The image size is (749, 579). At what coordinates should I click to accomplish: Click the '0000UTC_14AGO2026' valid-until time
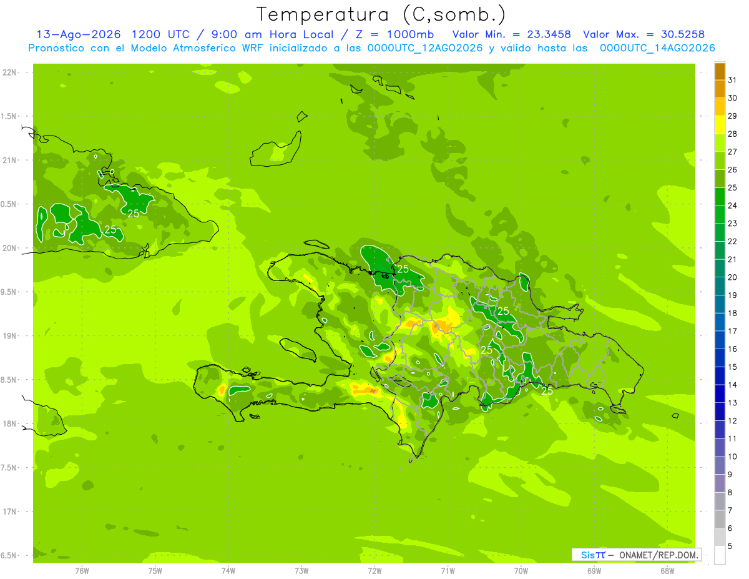click(x=657, y=48)
